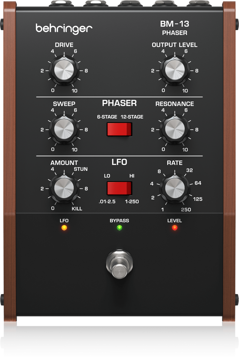Image resolution: width=239 pixels, height=358 pixels.
Task: Click the 8 marking on the RESONANCE dial
Action: [x=197, y=130]
